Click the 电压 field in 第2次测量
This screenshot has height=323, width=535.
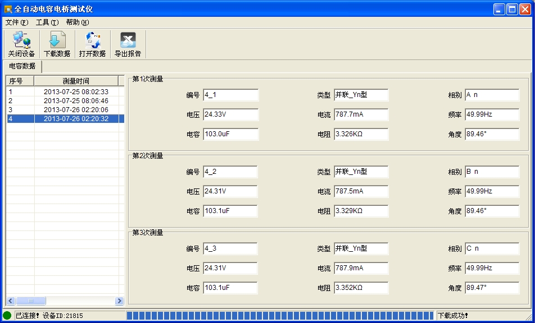230,191
